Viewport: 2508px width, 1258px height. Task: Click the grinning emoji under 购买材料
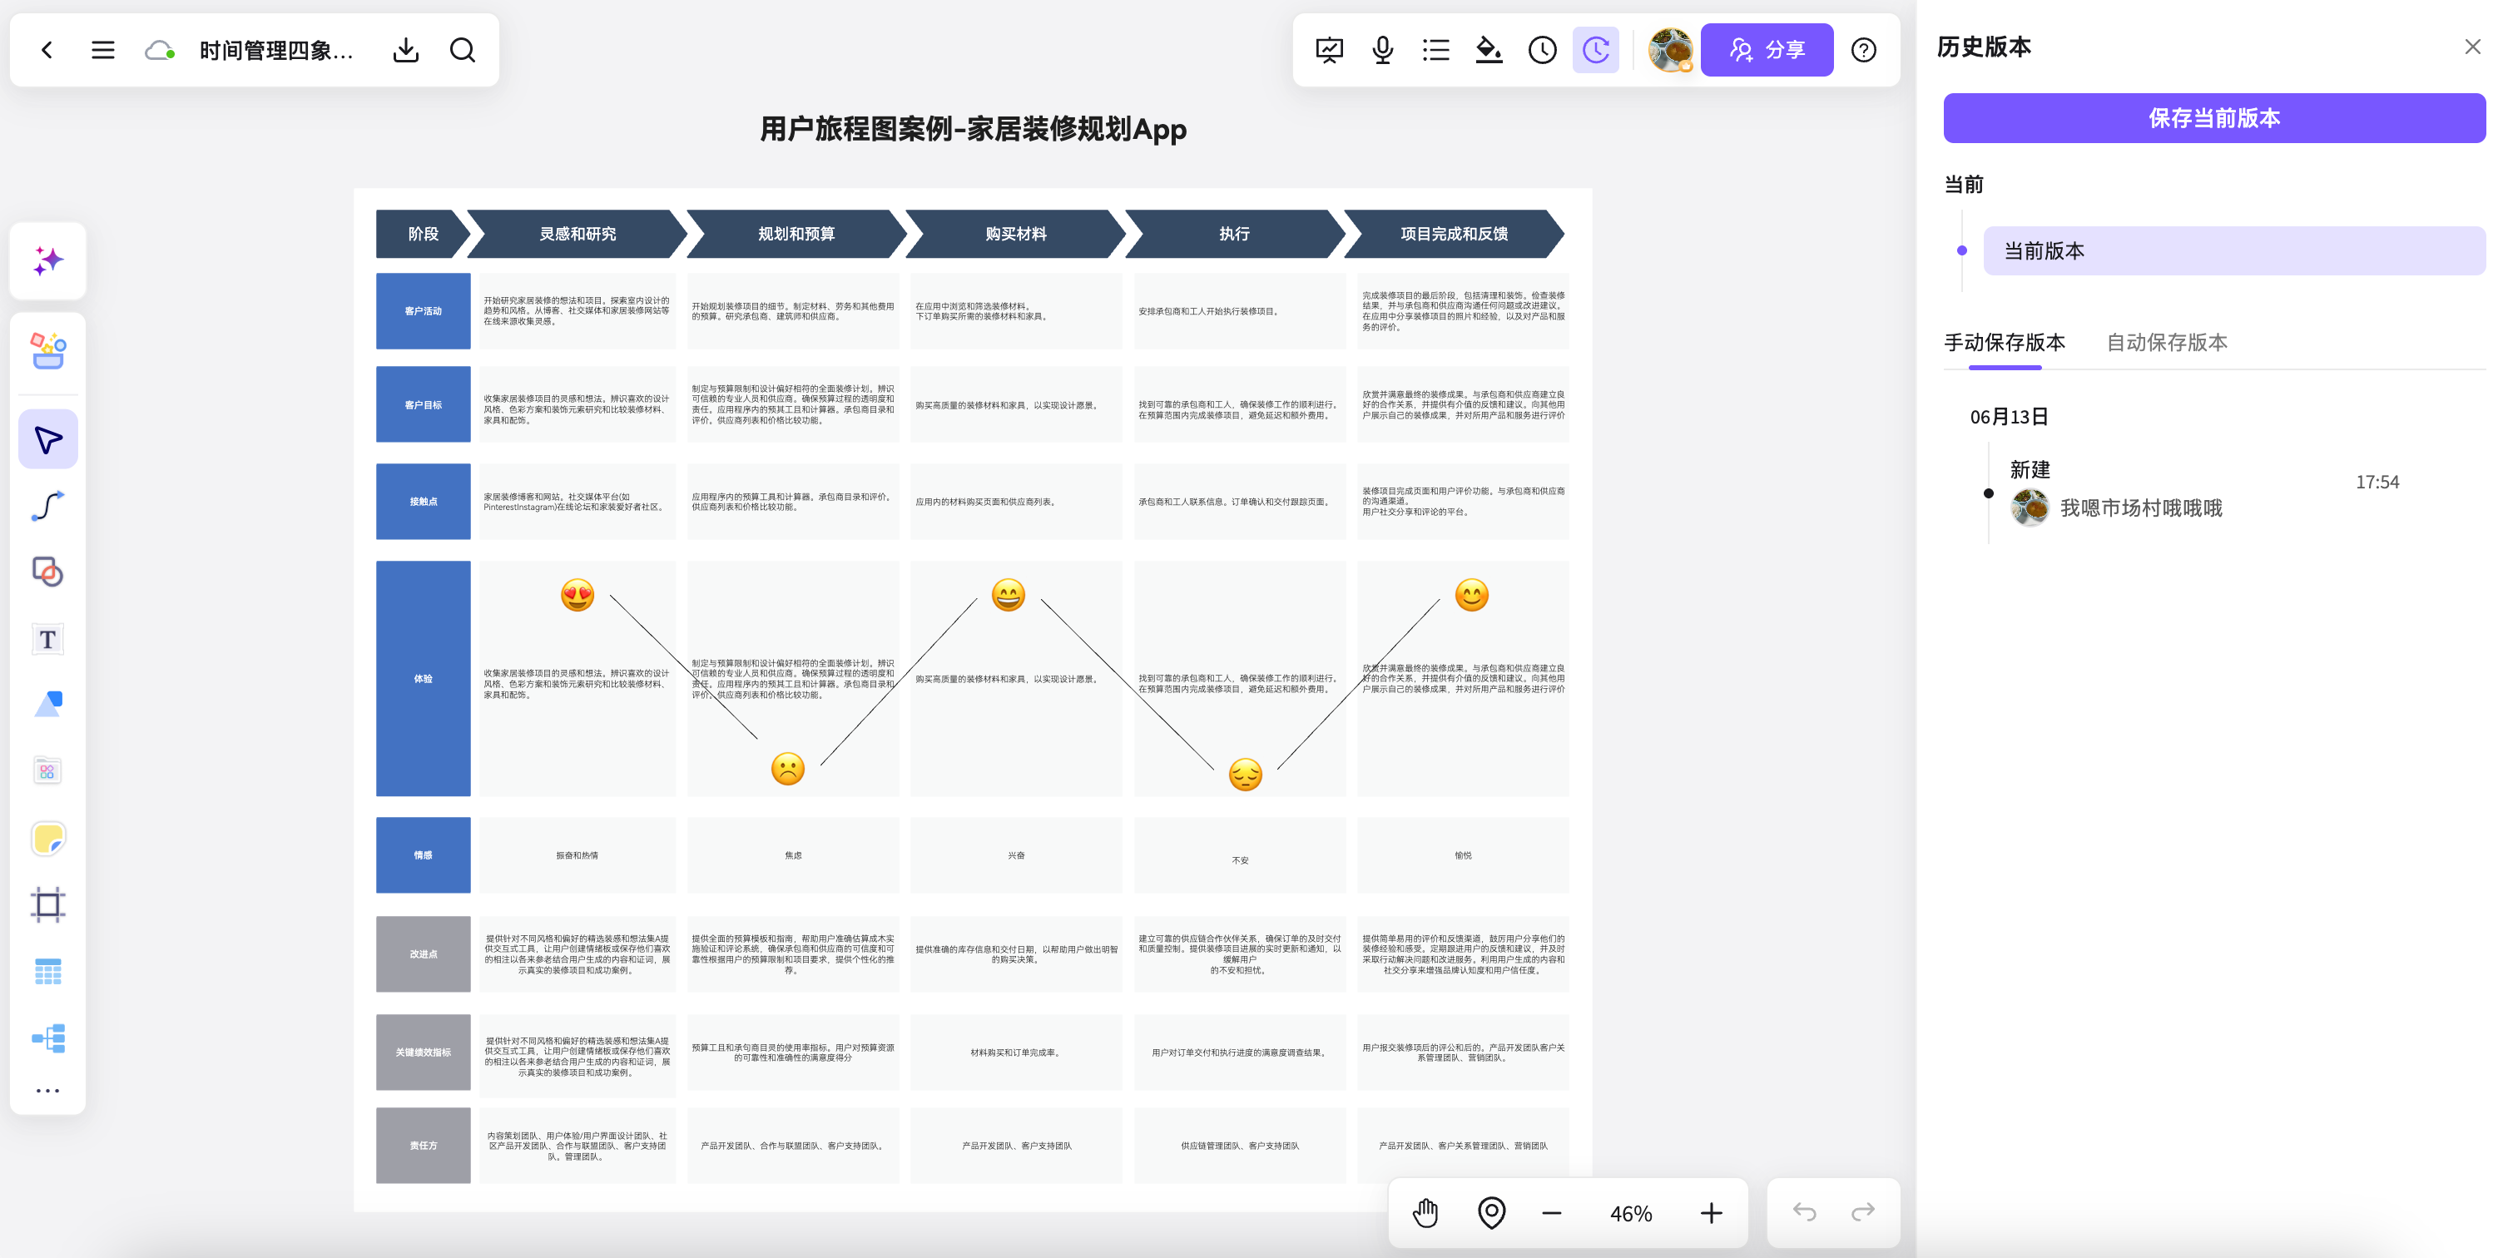1008,595
